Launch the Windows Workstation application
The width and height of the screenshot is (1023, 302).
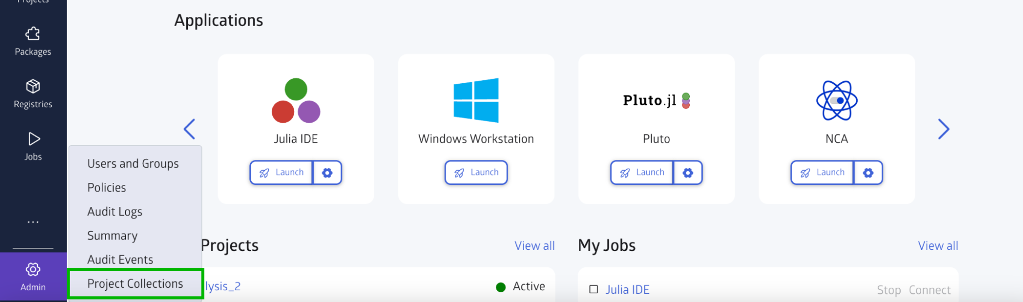tap(476, 173)
